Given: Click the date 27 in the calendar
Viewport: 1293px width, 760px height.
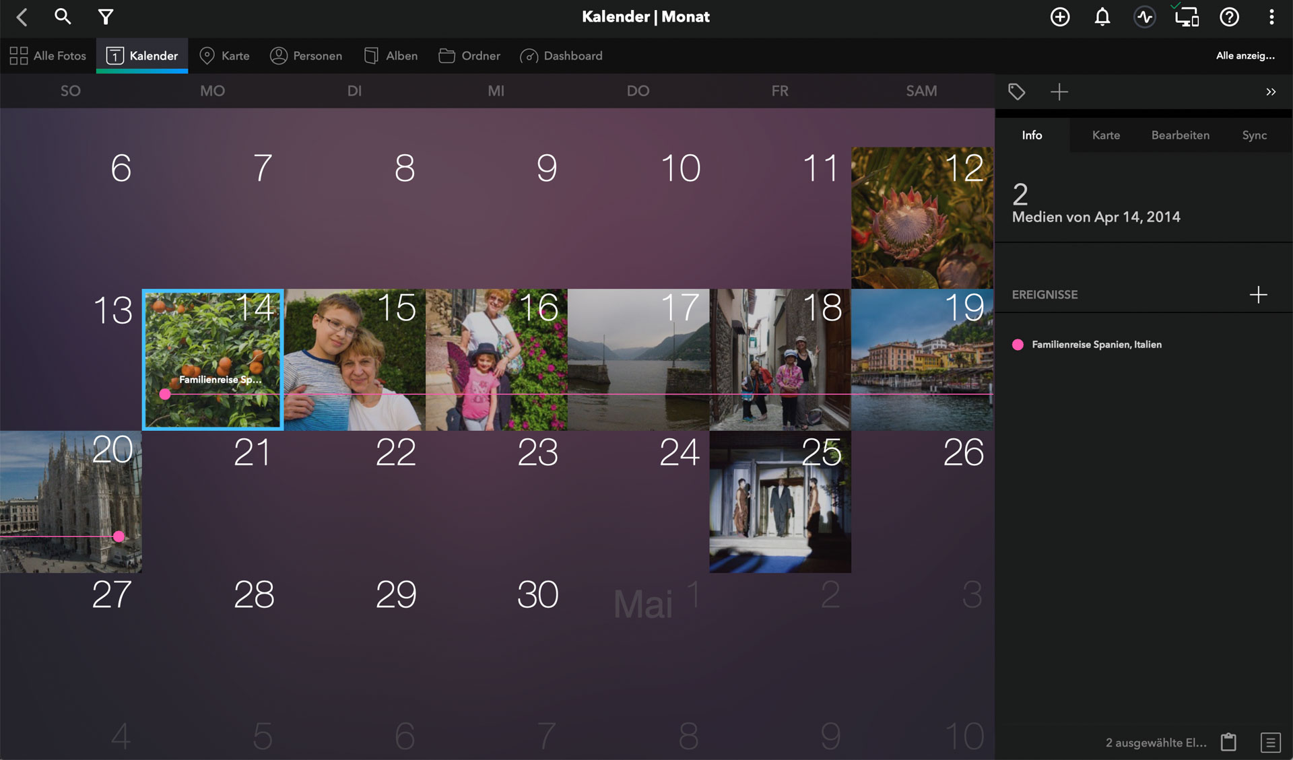Looking at the screenshot, I should pyautogui.click(x=112, y=595).
